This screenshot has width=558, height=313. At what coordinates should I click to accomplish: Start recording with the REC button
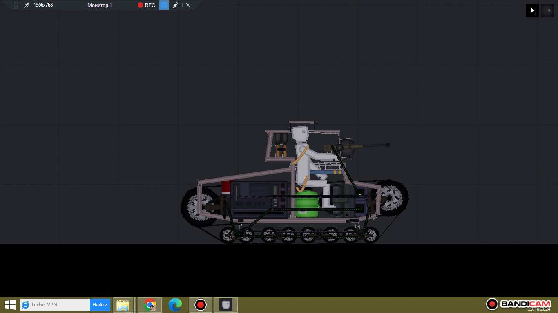(x=146, y=5)
